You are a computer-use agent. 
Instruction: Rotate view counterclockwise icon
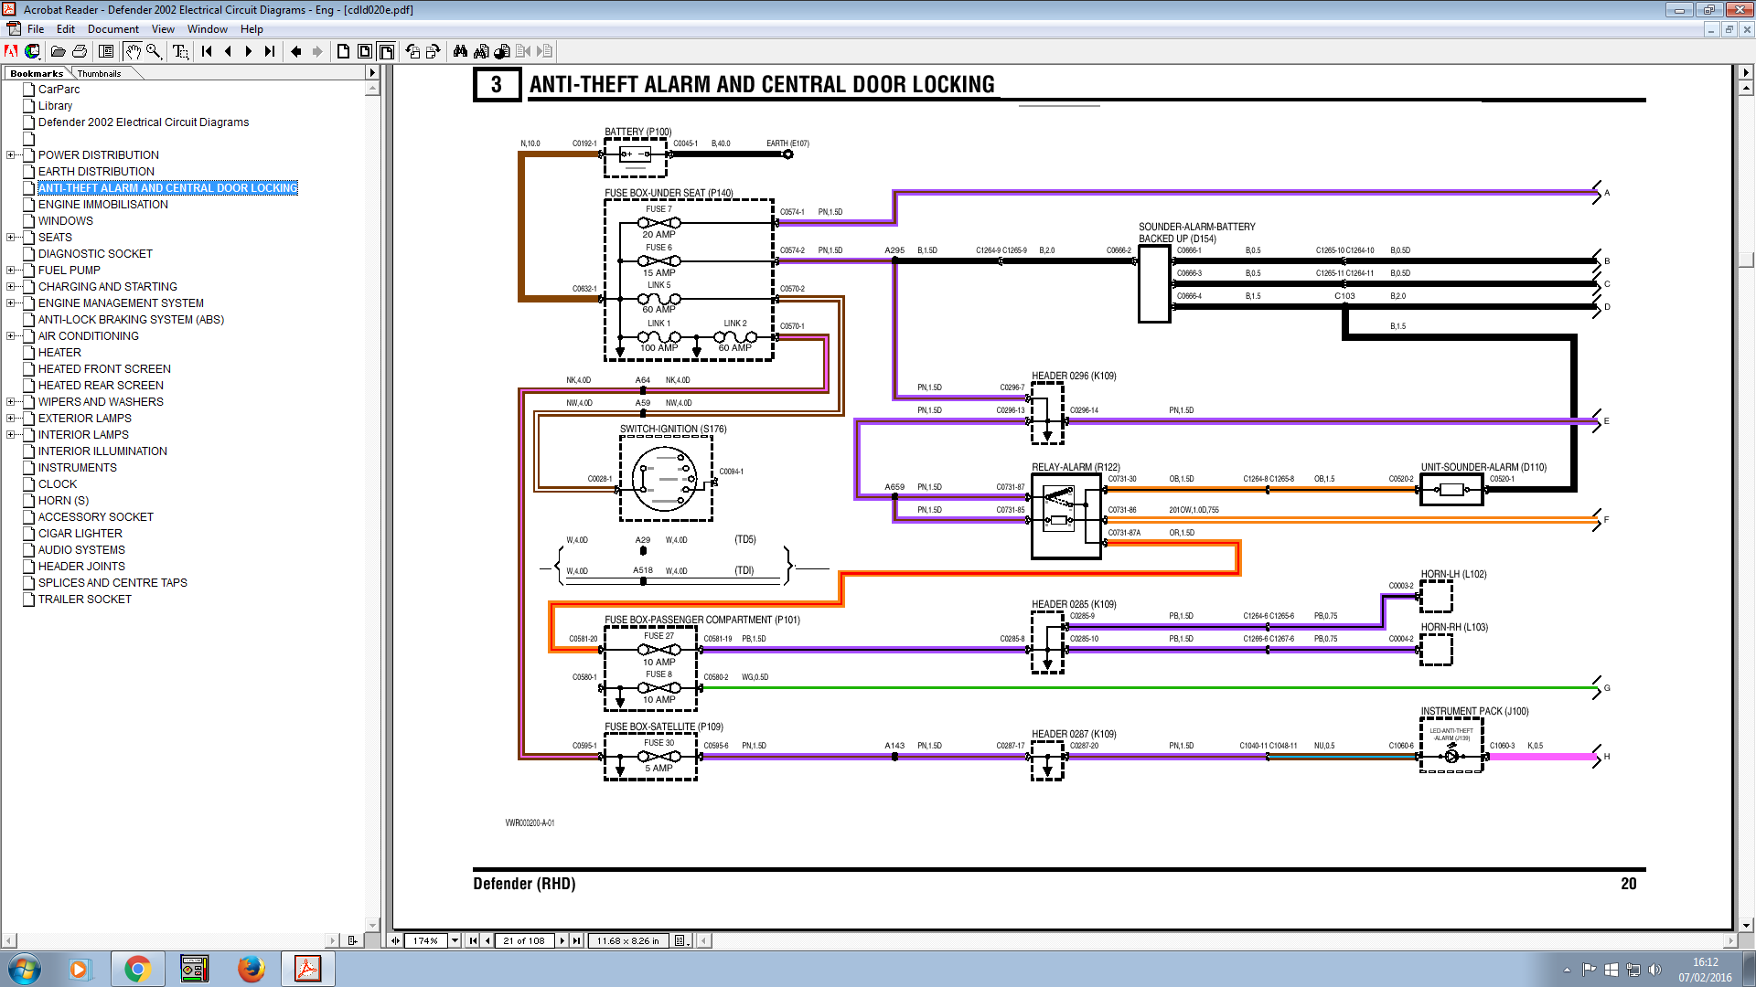tap(412, 51)
